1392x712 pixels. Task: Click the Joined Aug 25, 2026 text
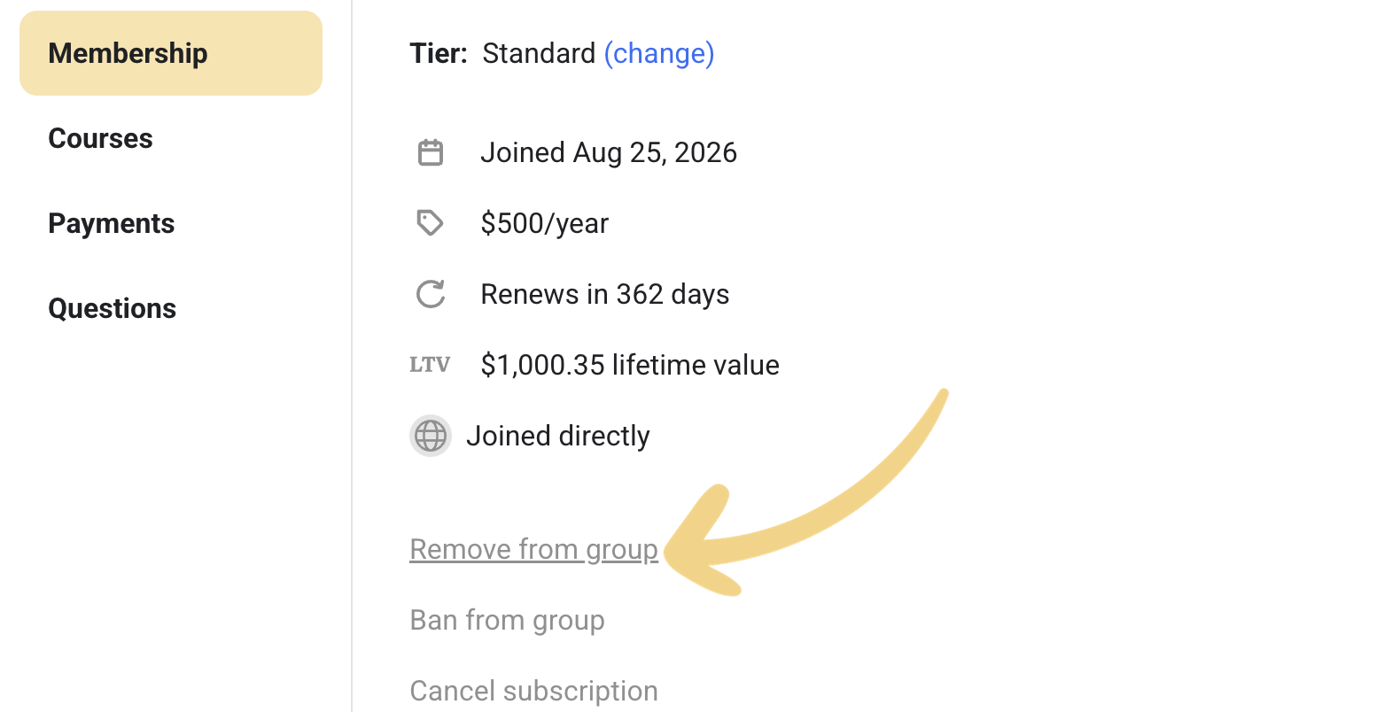609,152
